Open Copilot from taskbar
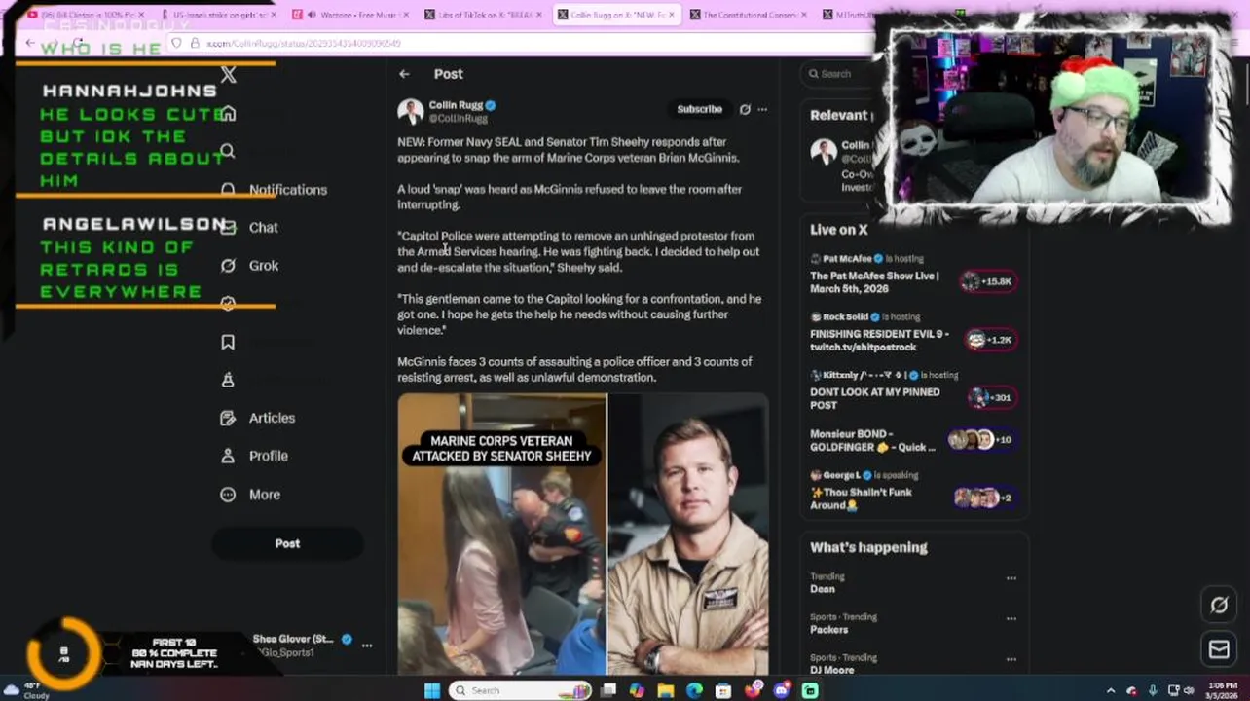Image resolution: width=1250 pixels, height=701 pixels. coord(637,691)
